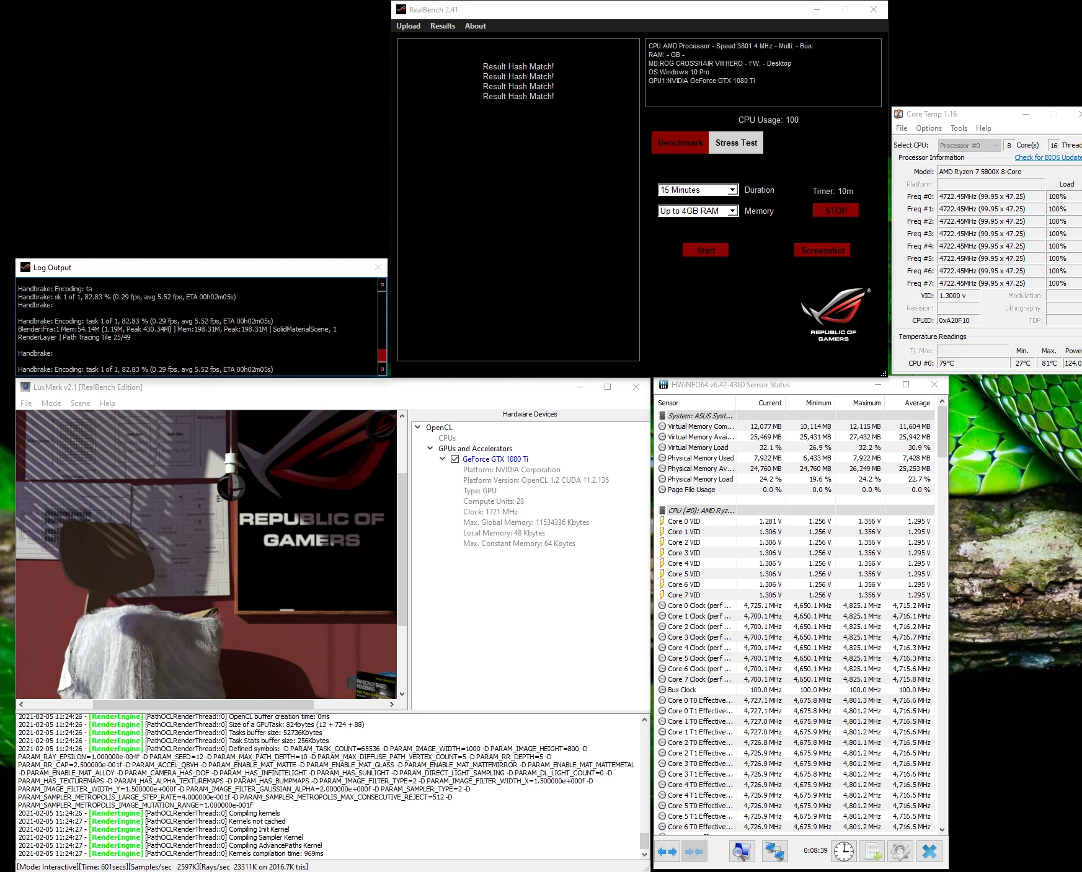Click HWiNFO sensor list scroll down arrow
The width and height of the screenshot is (1082, 872).
pos(942,829)
